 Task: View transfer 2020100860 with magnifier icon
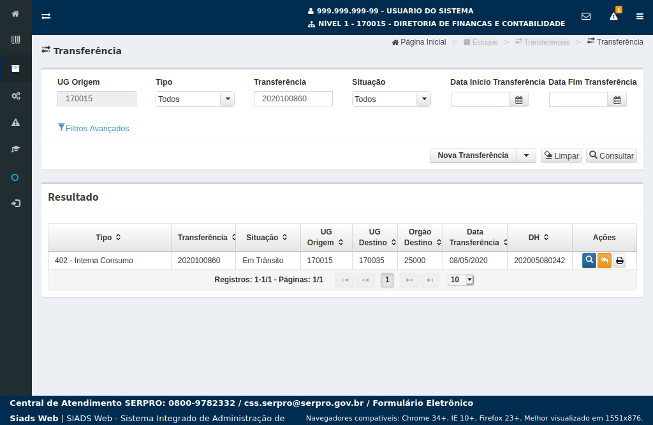click(x=589, y=261)
